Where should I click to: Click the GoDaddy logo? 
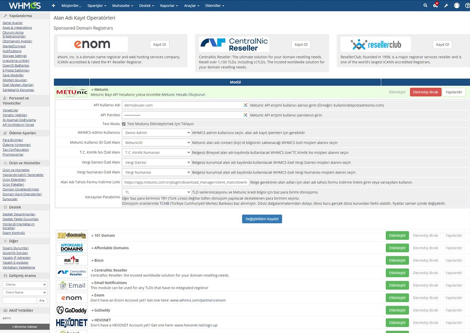[72, 310]
